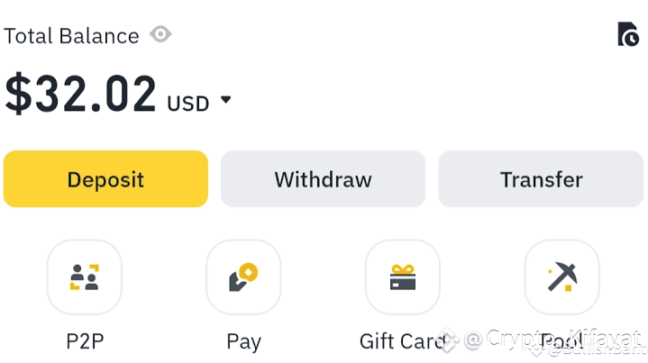Click the Pool text label
The image size is (648, 363).
[x=561, y=341]
